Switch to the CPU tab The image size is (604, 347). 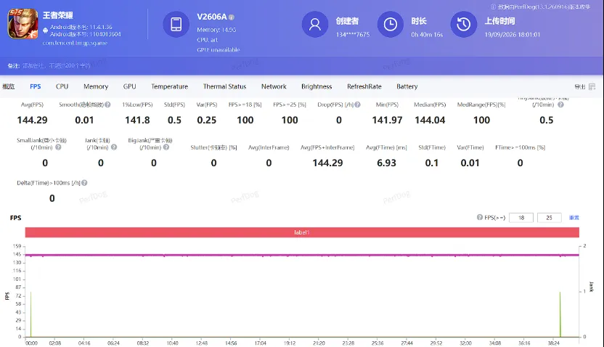tap(62, 86)
